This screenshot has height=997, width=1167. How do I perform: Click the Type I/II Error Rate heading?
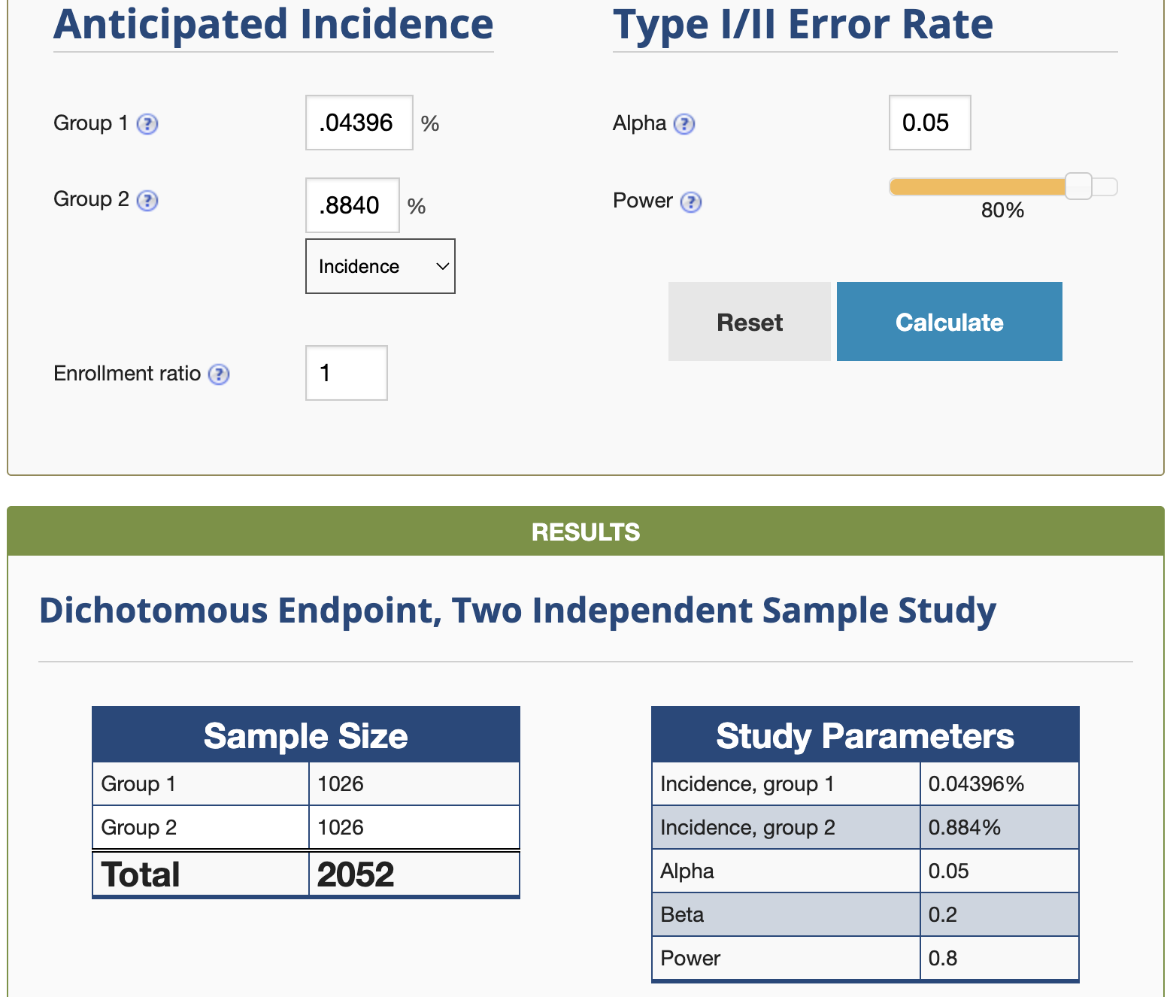click(802, 24)
